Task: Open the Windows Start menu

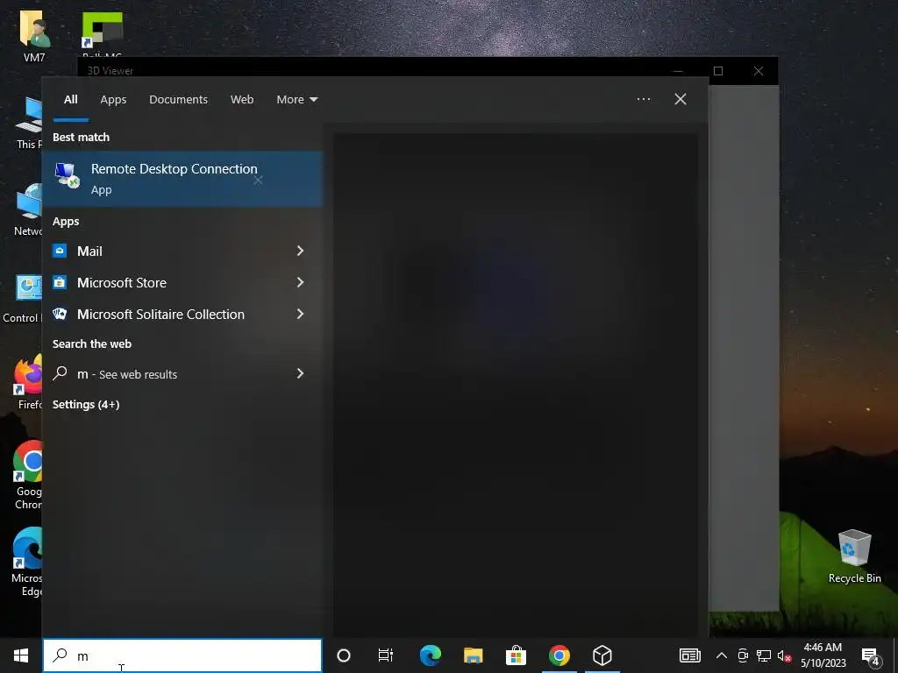Action: pyautogui.click(x=21, y=655)
